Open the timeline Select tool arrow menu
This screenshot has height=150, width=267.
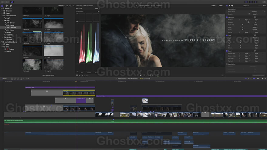[27, 78]
